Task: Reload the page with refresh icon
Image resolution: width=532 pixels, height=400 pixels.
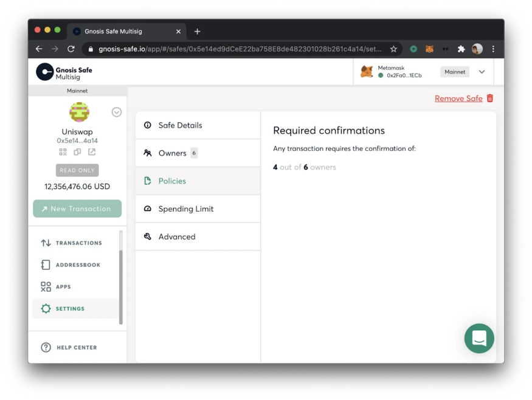Action: (71, 49)
